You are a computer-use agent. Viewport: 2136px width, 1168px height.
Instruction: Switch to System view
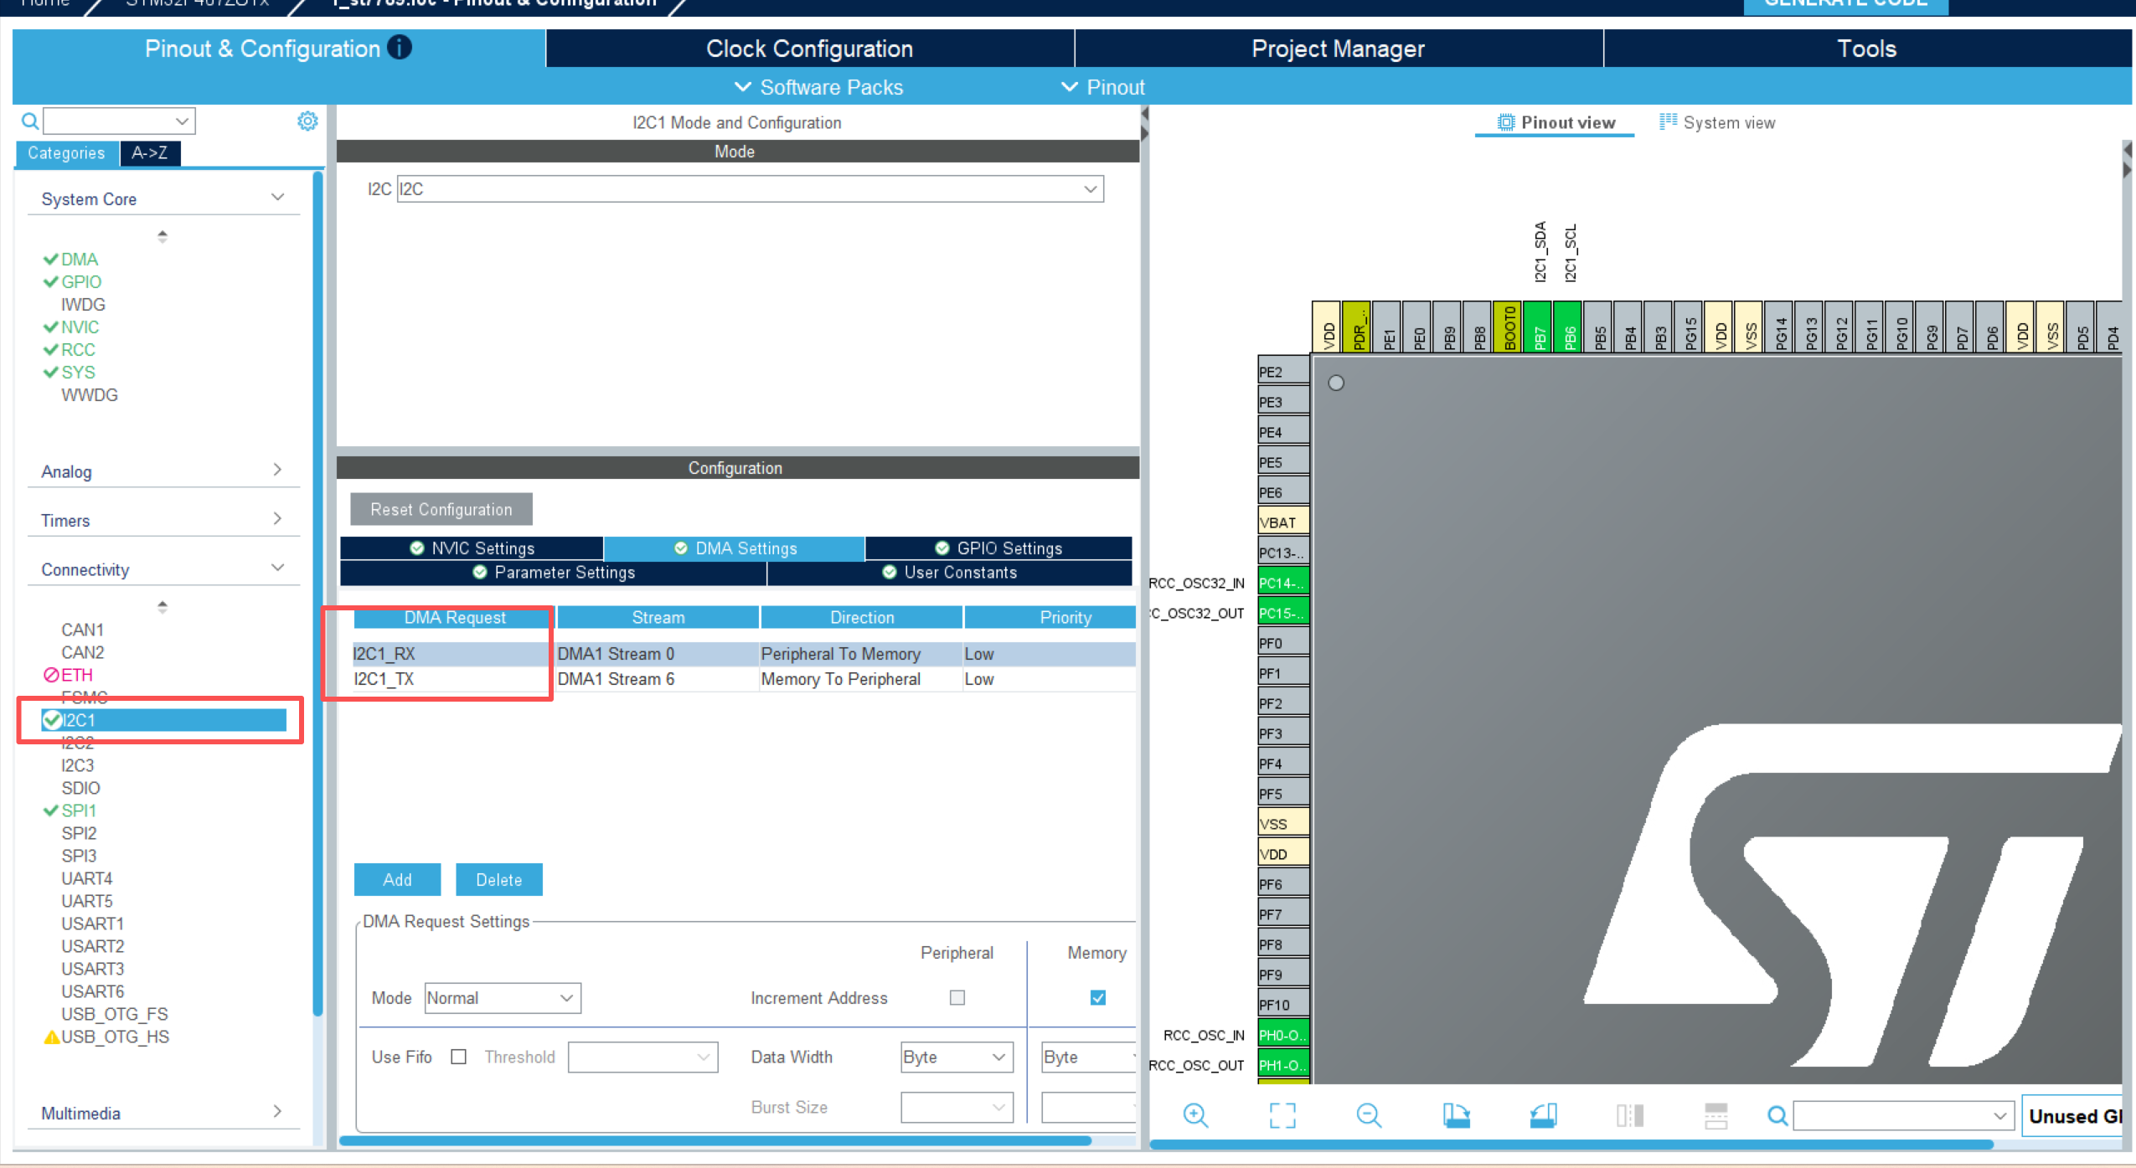[1717, 122]
